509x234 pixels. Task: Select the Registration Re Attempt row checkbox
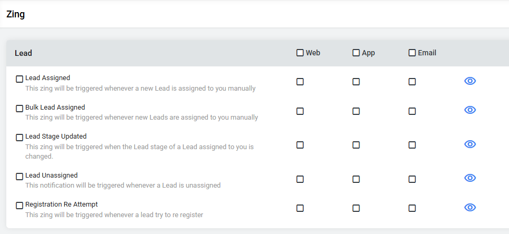(19, 206)
